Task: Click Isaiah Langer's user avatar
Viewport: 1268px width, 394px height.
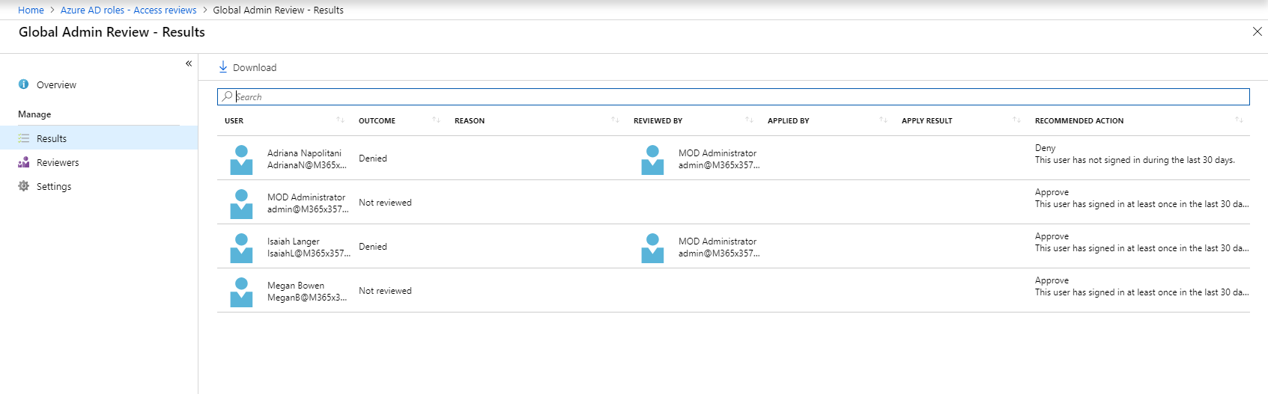Action: click(241, 247)
